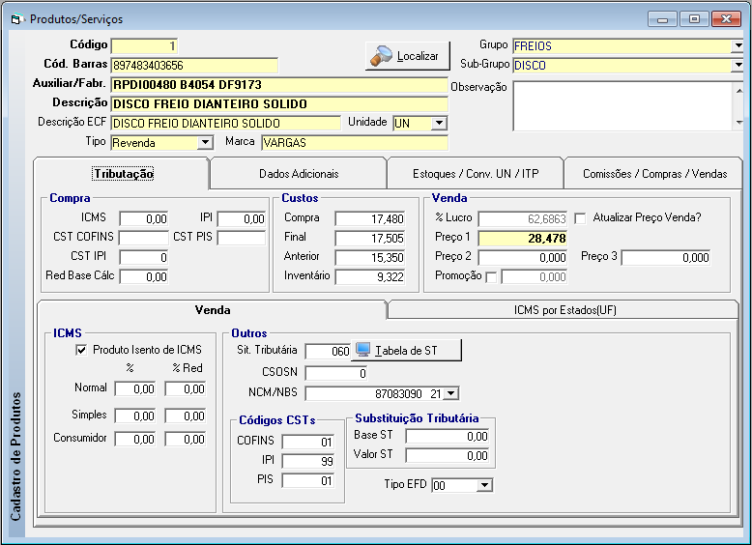The image size is (752, 545).
Task: Open the Estoques / Conv. UN / ITP tab
Action: pyautogui.click(x=475, y=174)
